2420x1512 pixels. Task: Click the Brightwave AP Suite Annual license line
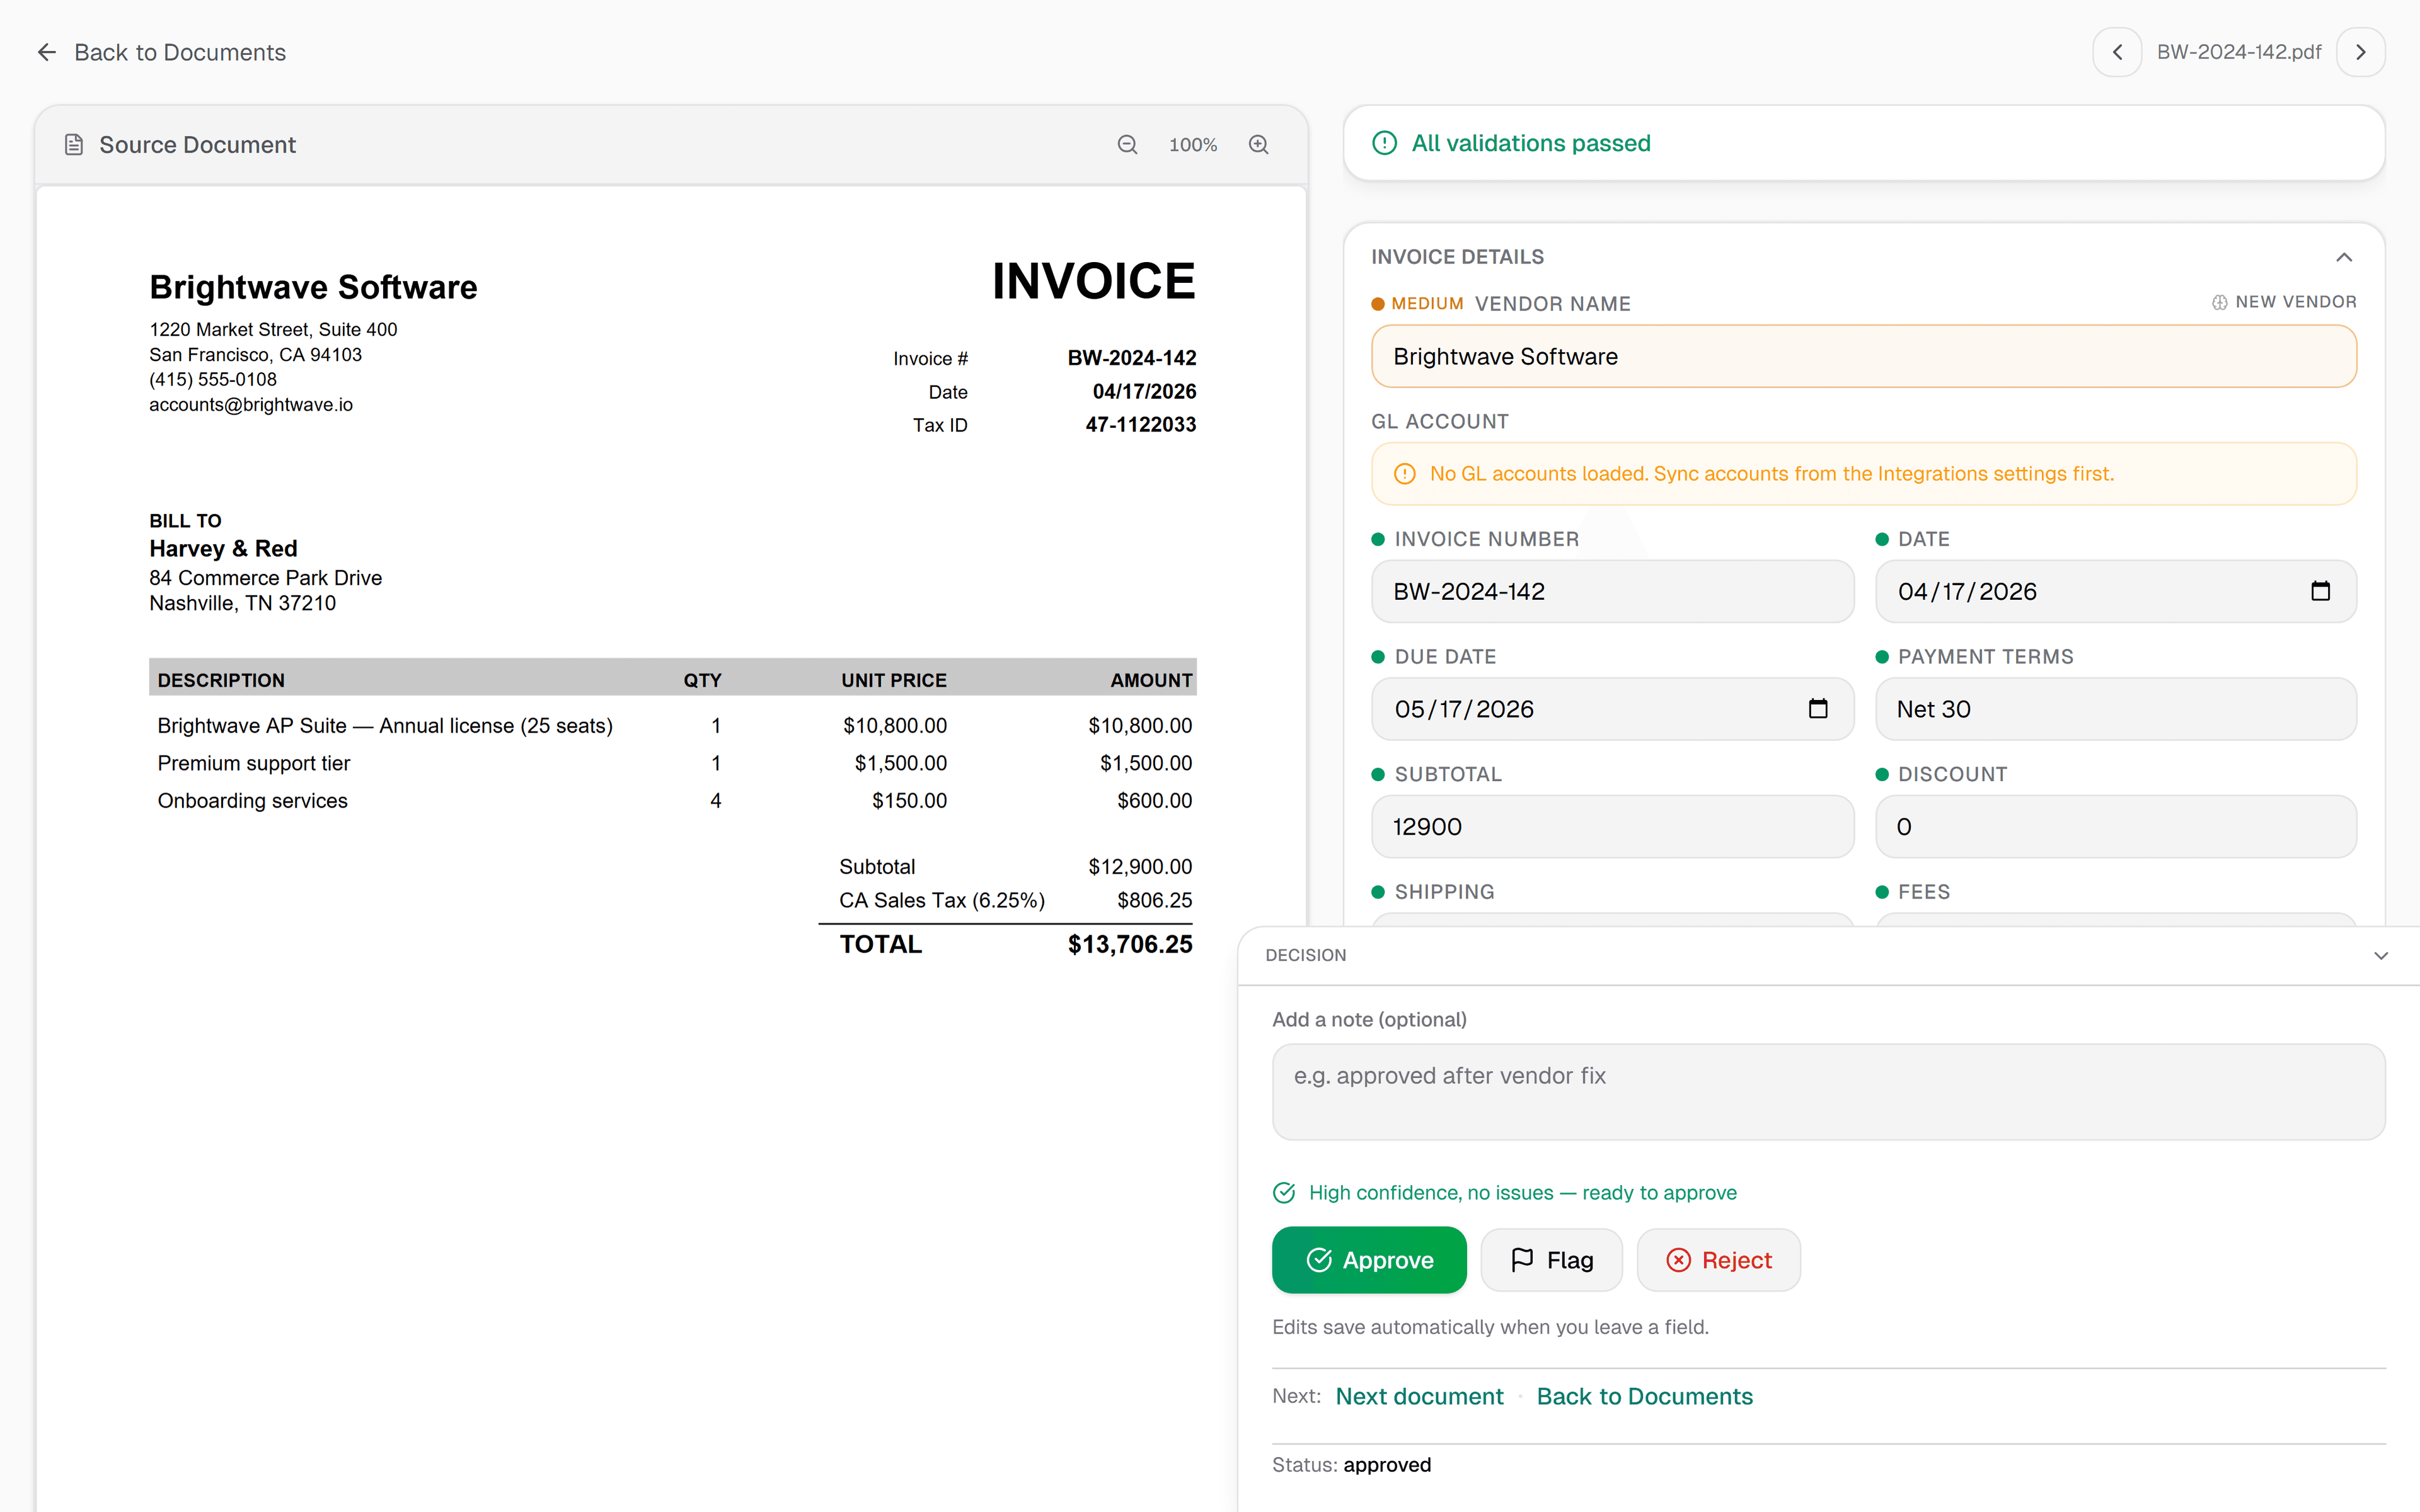click(385, 726)
